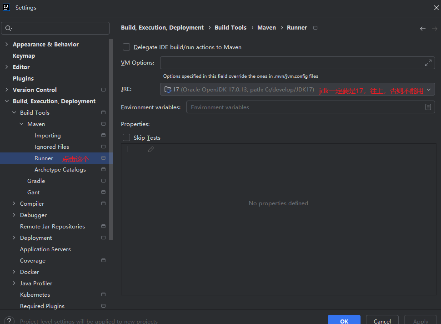This screenshot has width=441, height=324.
Task: Click into the settings search field
Action: [55, 28]
